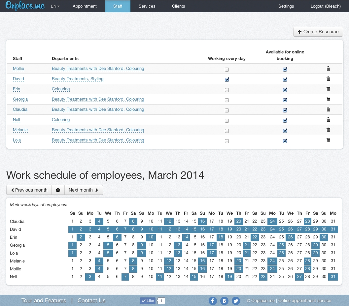Screen dimensions: 349x306
Task: Open the VK social icon in footer
Action: pos(224,301)
